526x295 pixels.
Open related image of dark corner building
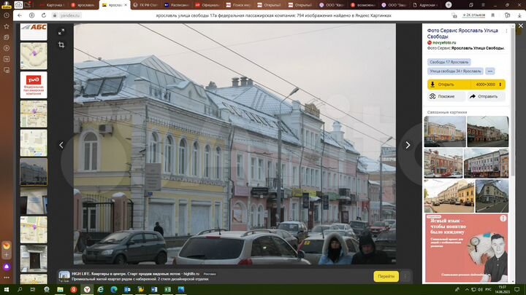(x=492, y=196)
